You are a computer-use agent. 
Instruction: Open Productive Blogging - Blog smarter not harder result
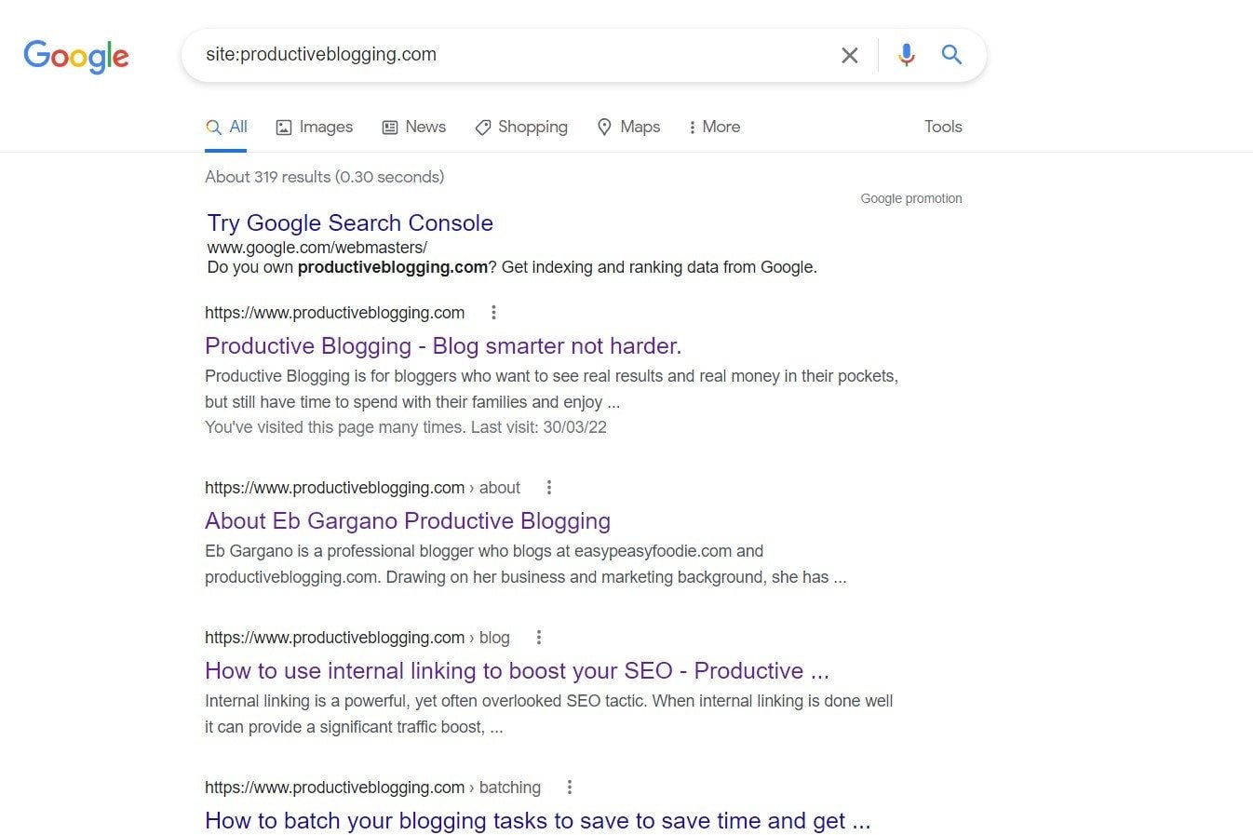point(443,346)
